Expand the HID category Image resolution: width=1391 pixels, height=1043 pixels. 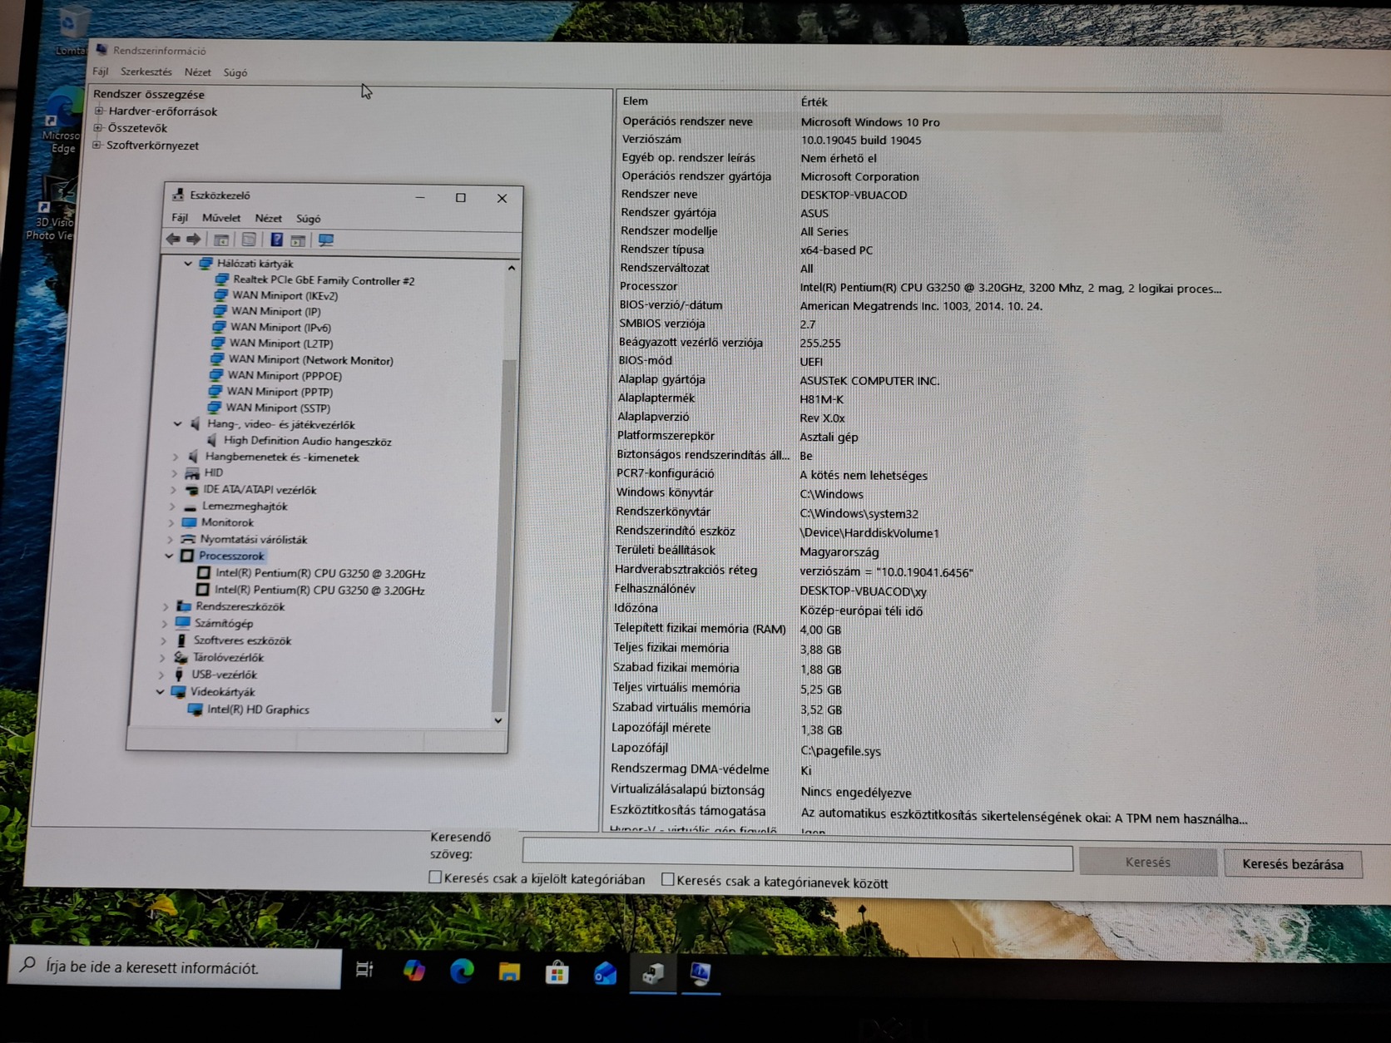pyautogui.click(x=175, y=472)
